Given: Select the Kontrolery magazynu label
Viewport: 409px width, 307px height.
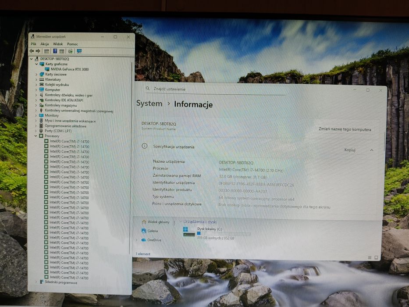Looking at the screenshot, I should tap(61, 105).
